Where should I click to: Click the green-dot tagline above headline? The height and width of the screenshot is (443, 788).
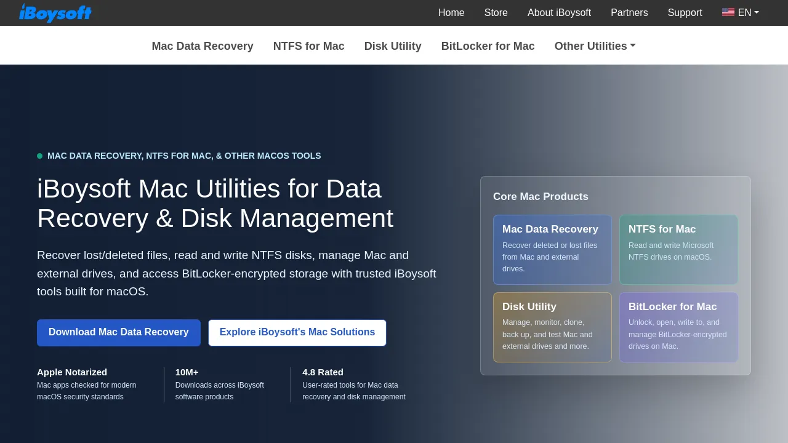click(x=179, y=156)
